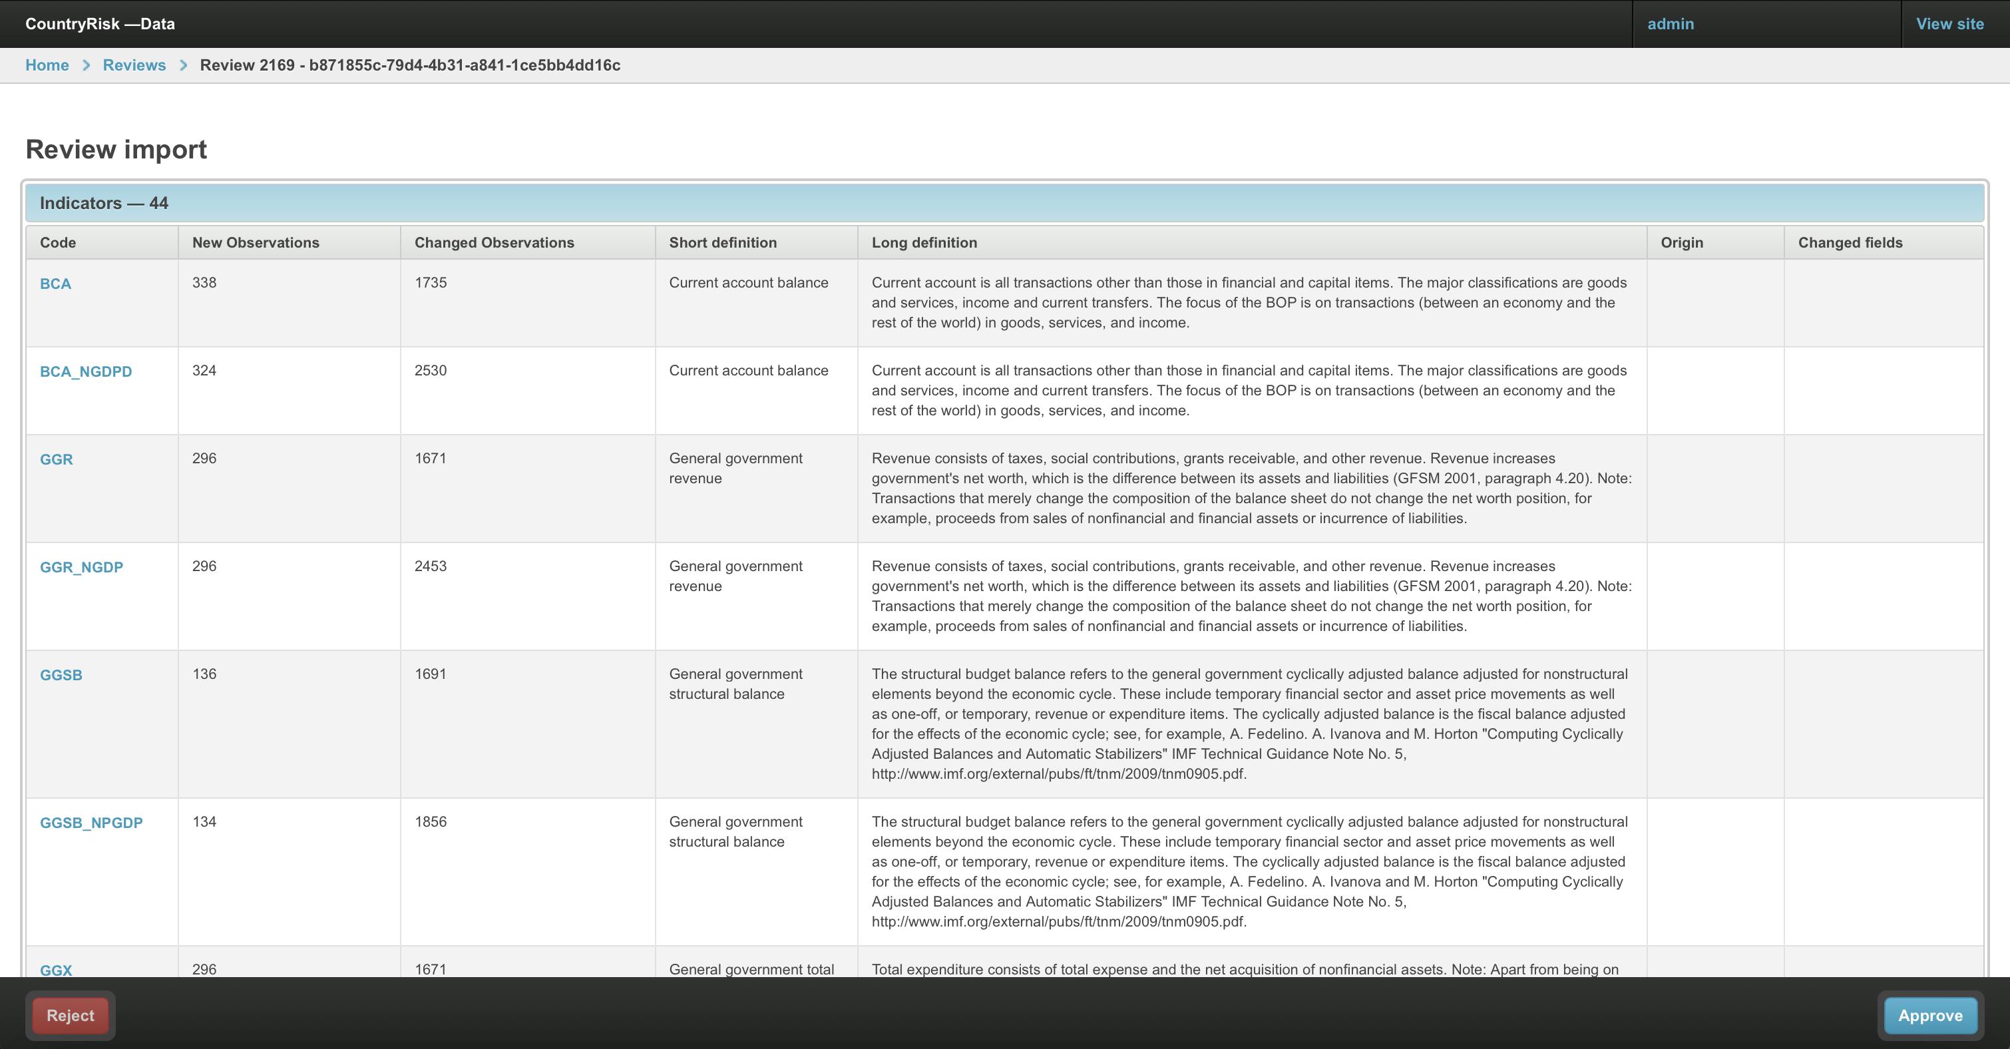Open the BCA_NGDPD indicator link

click(86, 371)
